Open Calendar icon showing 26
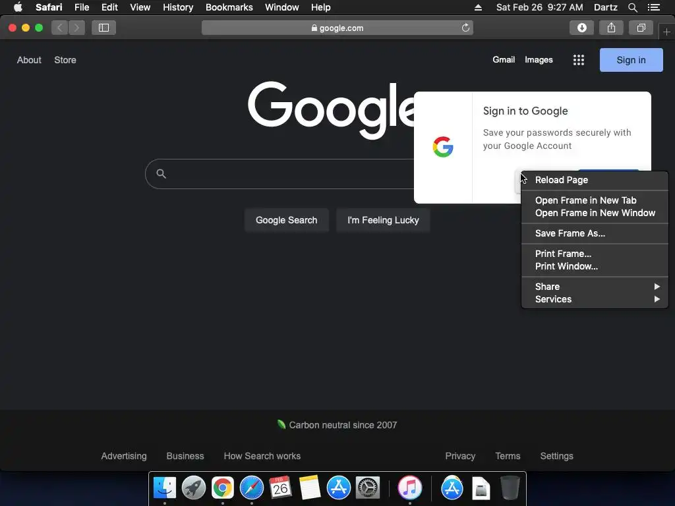This screenshot has width=675, height=506. pyautogui.click(x=280, y=488)
